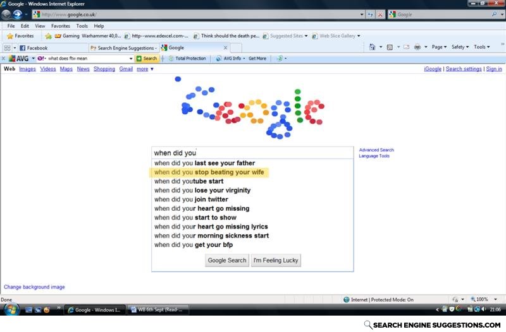
Task: Close the Google tab
Action: tap(226, 48)
